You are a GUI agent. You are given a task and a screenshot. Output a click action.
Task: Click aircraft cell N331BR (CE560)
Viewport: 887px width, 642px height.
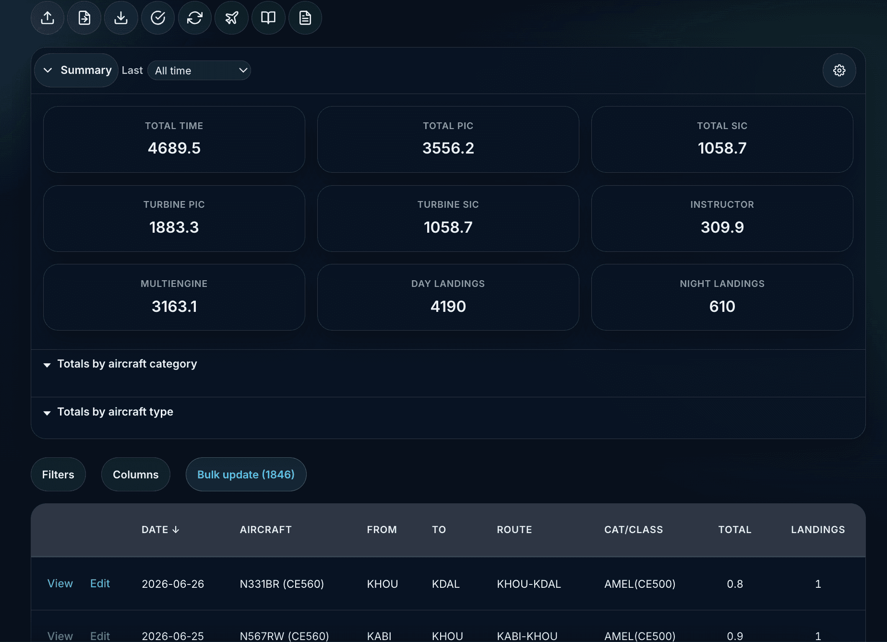(x=282, y=584)
